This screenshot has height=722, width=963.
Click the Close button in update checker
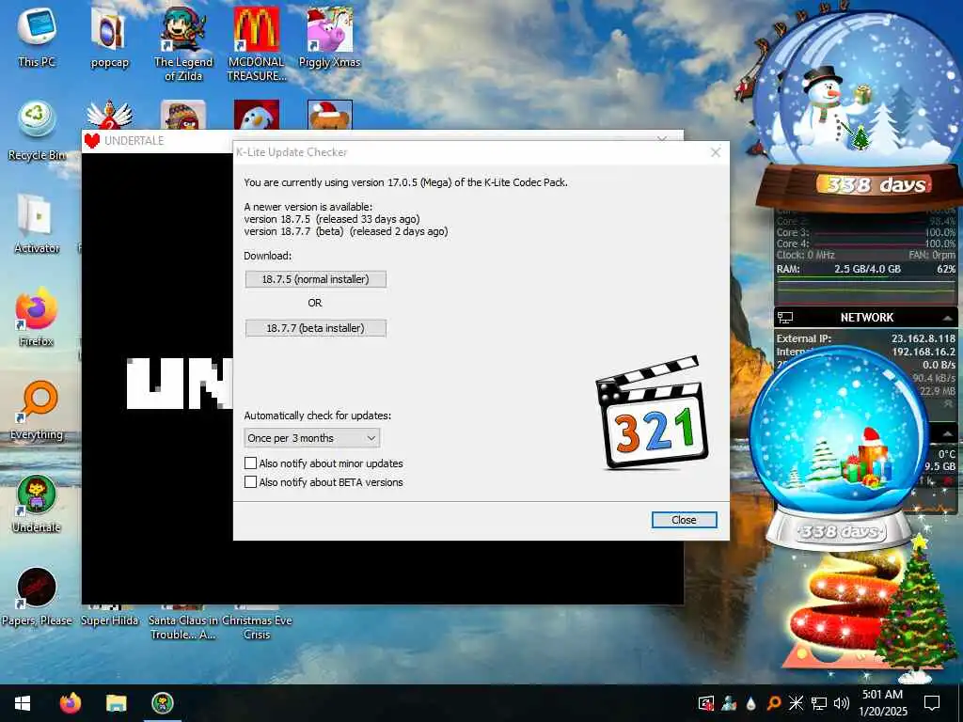click(684, 520)
